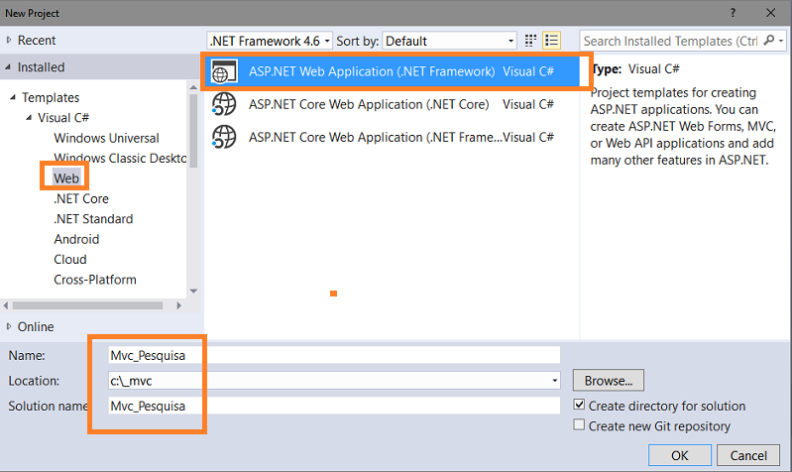Click tree scrollbar up arrow
The image size is (792, 472).
click(193, 87)
